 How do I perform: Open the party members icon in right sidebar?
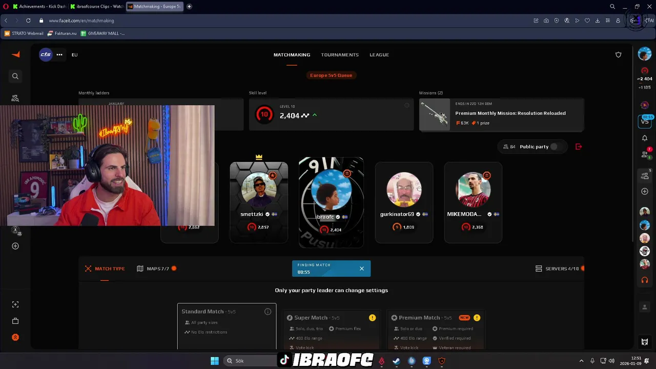click(645, 176)
